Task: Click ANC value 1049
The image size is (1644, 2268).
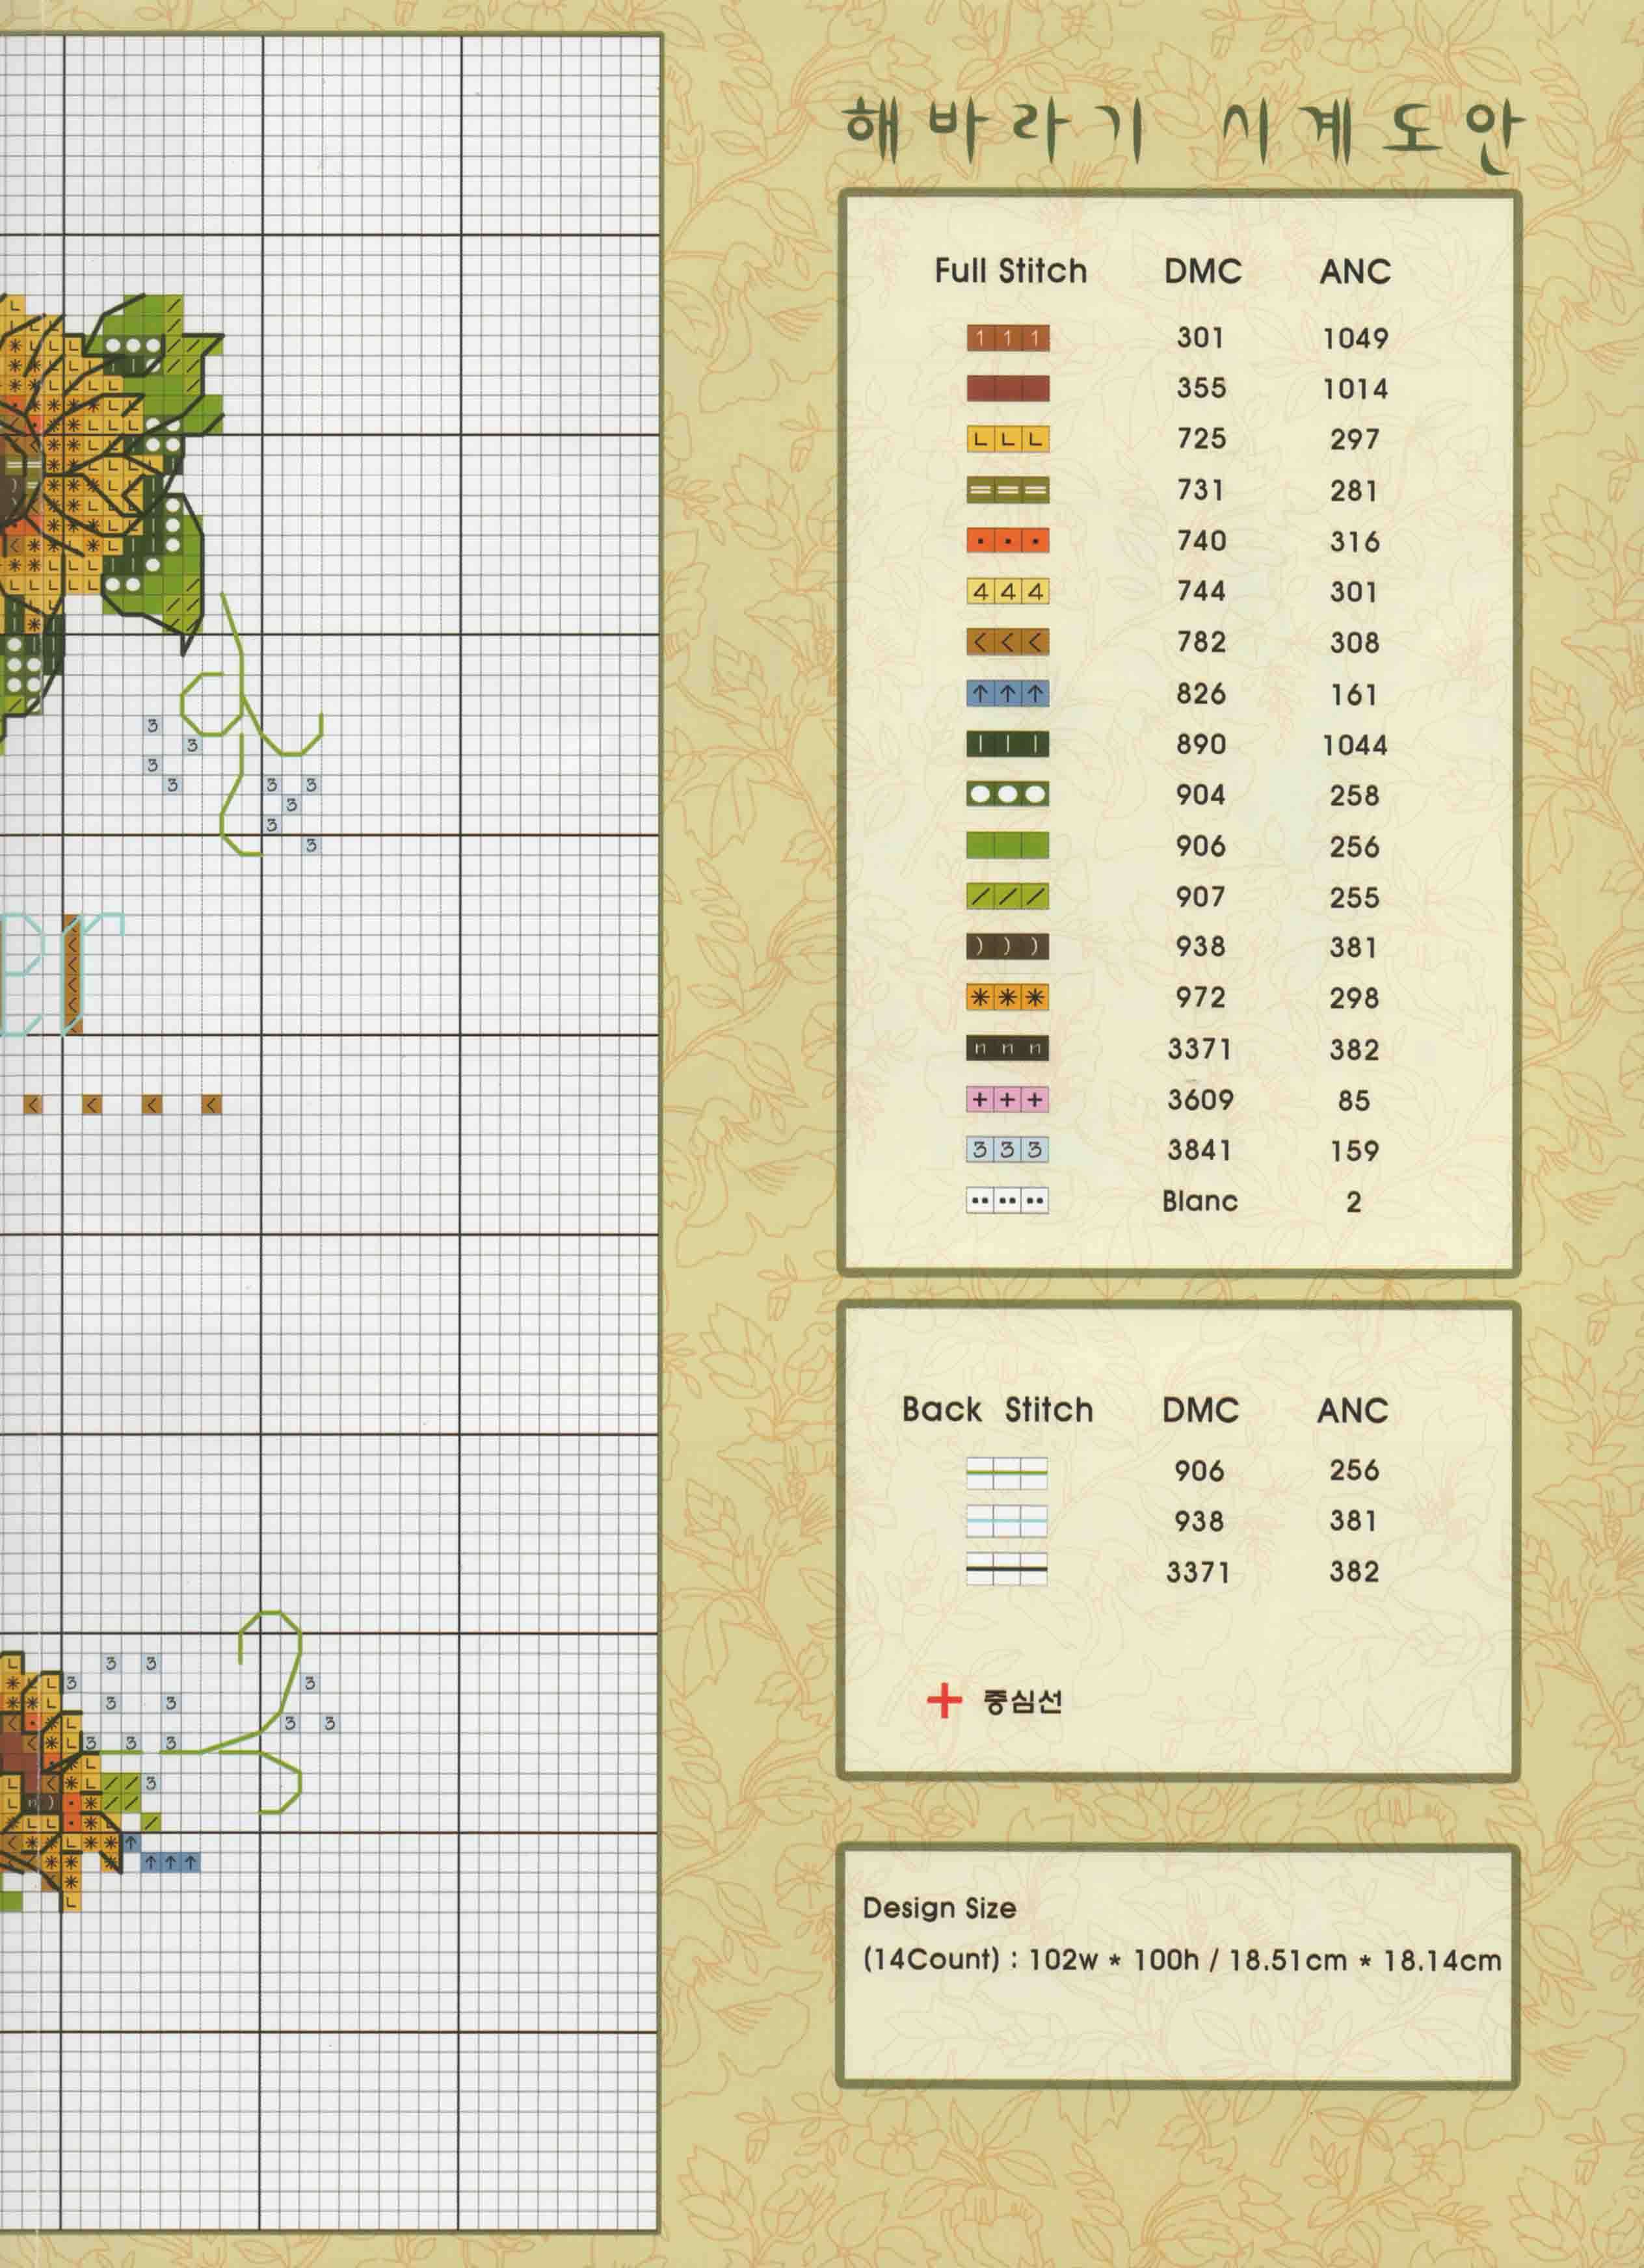Action: [1355, 339]
